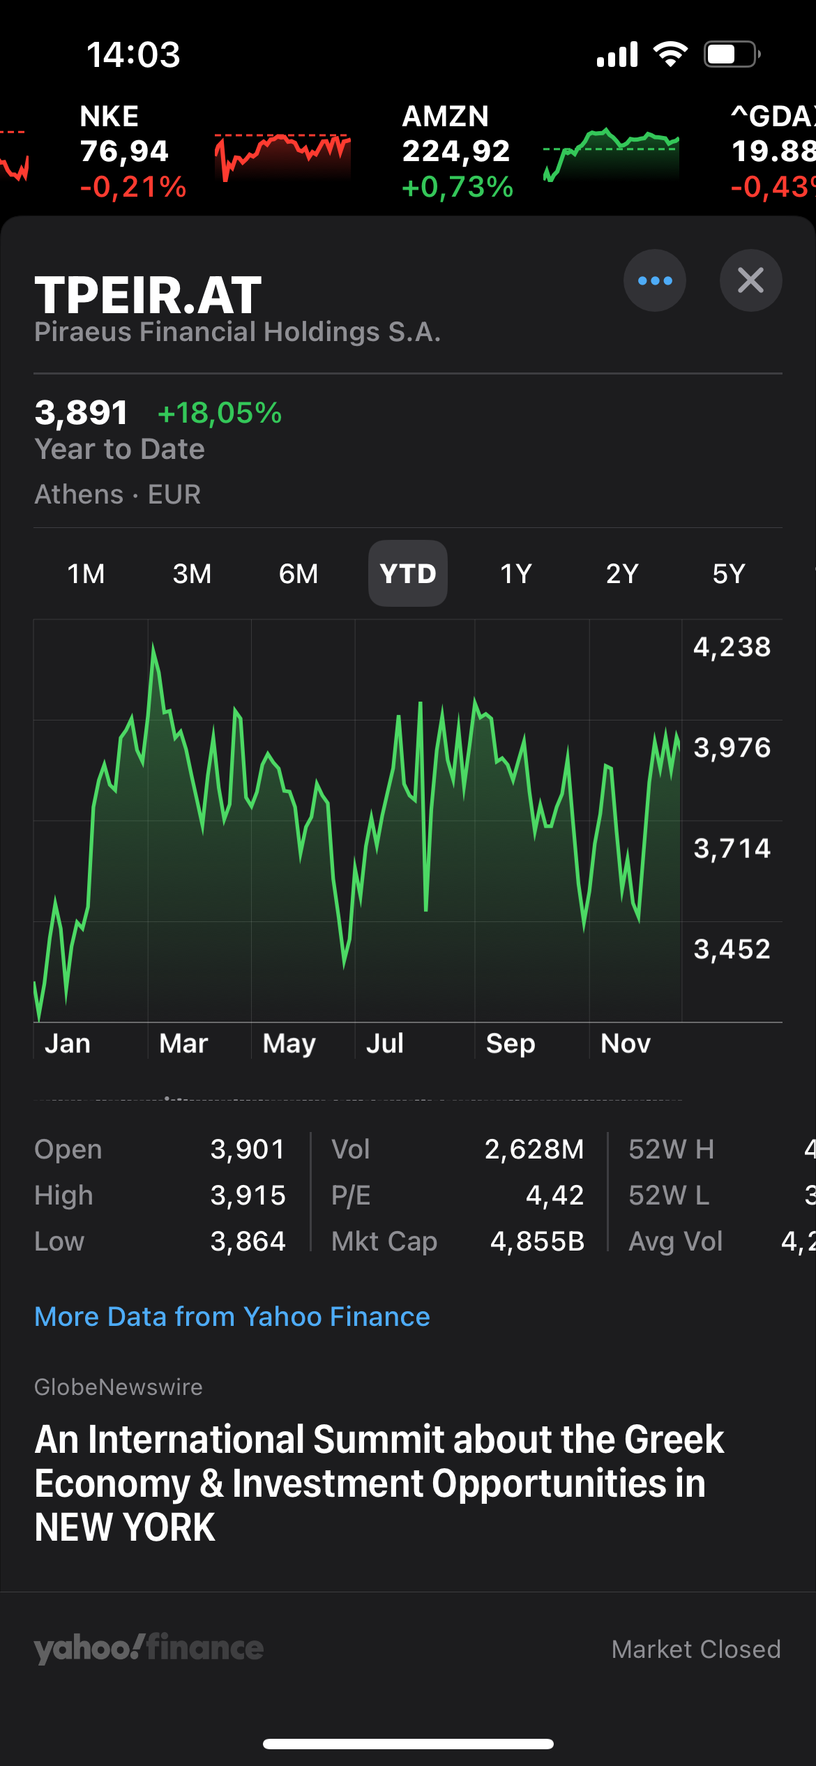Tap the GlobeNewswire source label

click(x=119, y=1387)
